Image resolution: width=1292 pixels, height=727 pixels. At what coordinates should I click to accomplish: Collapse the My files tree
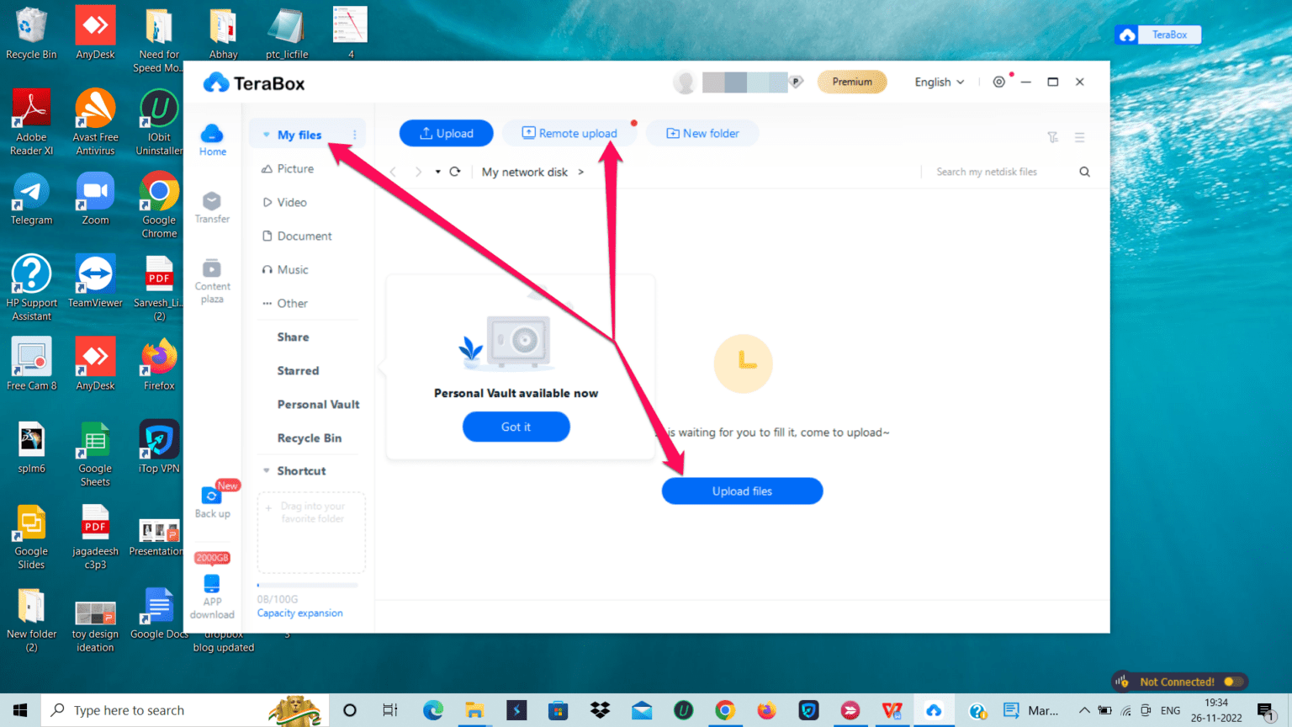click(x=266, y=135)
